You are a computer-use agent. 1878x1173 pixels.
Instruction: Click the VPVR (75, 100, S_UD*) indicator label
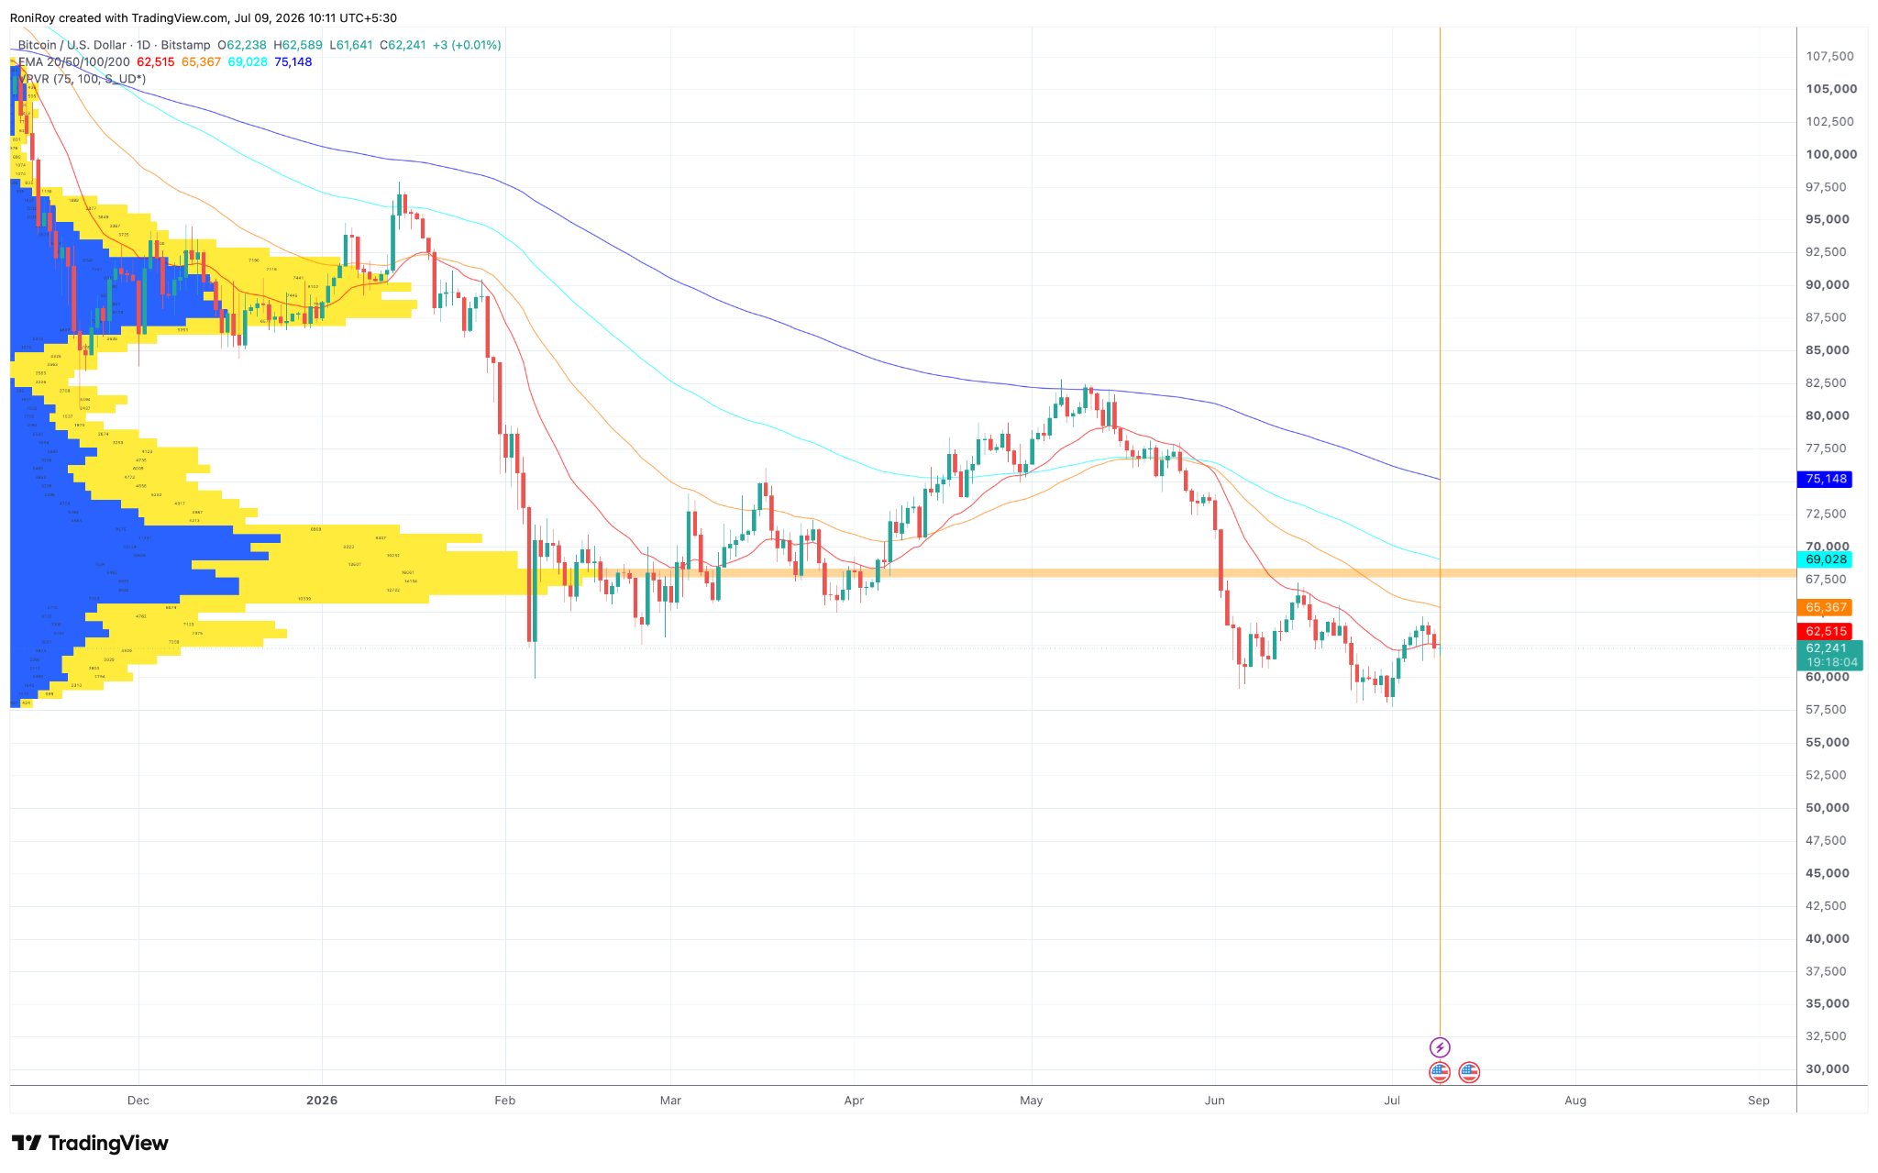82,79
